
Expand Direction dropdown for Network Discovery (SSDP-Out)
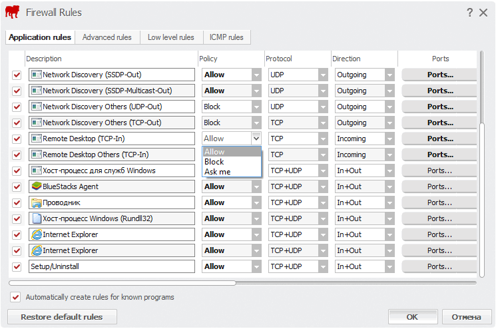pos(389,75)
